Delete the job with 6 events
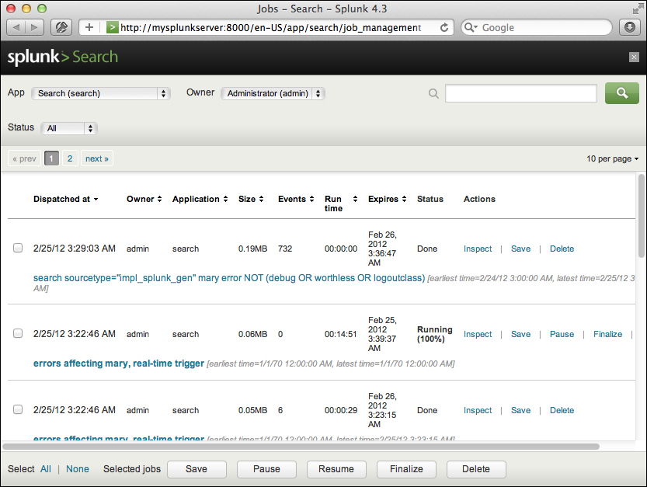The image size is (647, 487). (x=562, y=410)
